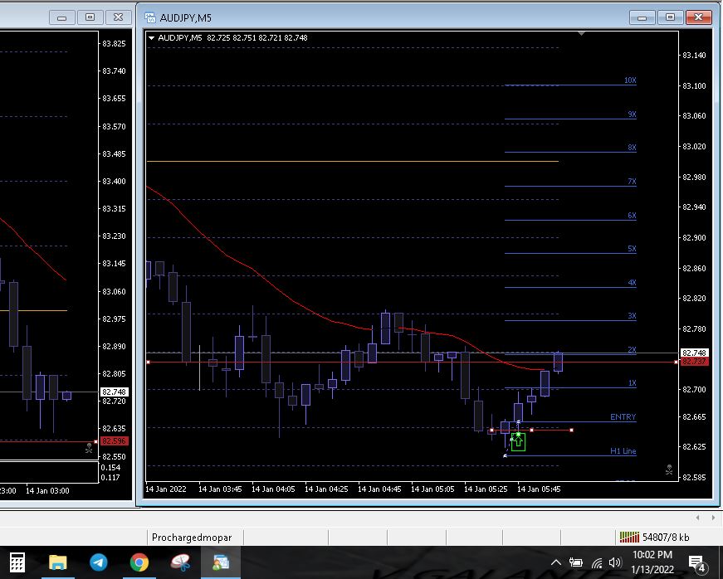The height and width of the screenshot is (579, 723).
Task: Open the clock showing 10:02 PM
Action: point(652,562)
